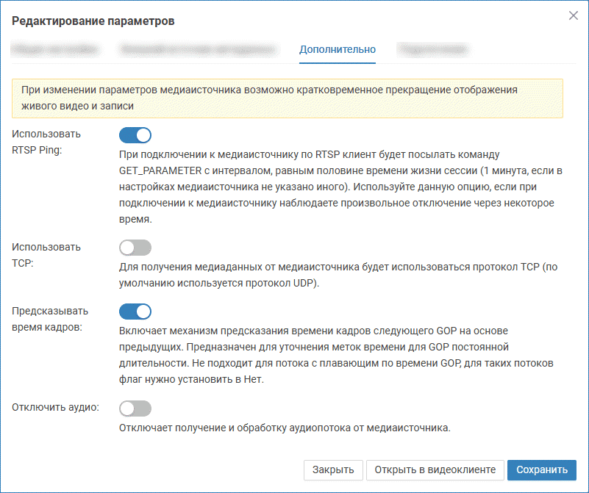Switch to the Дополнительно tab
The height and width of the screenshot is (493, 589).
(x=338, y=49)
